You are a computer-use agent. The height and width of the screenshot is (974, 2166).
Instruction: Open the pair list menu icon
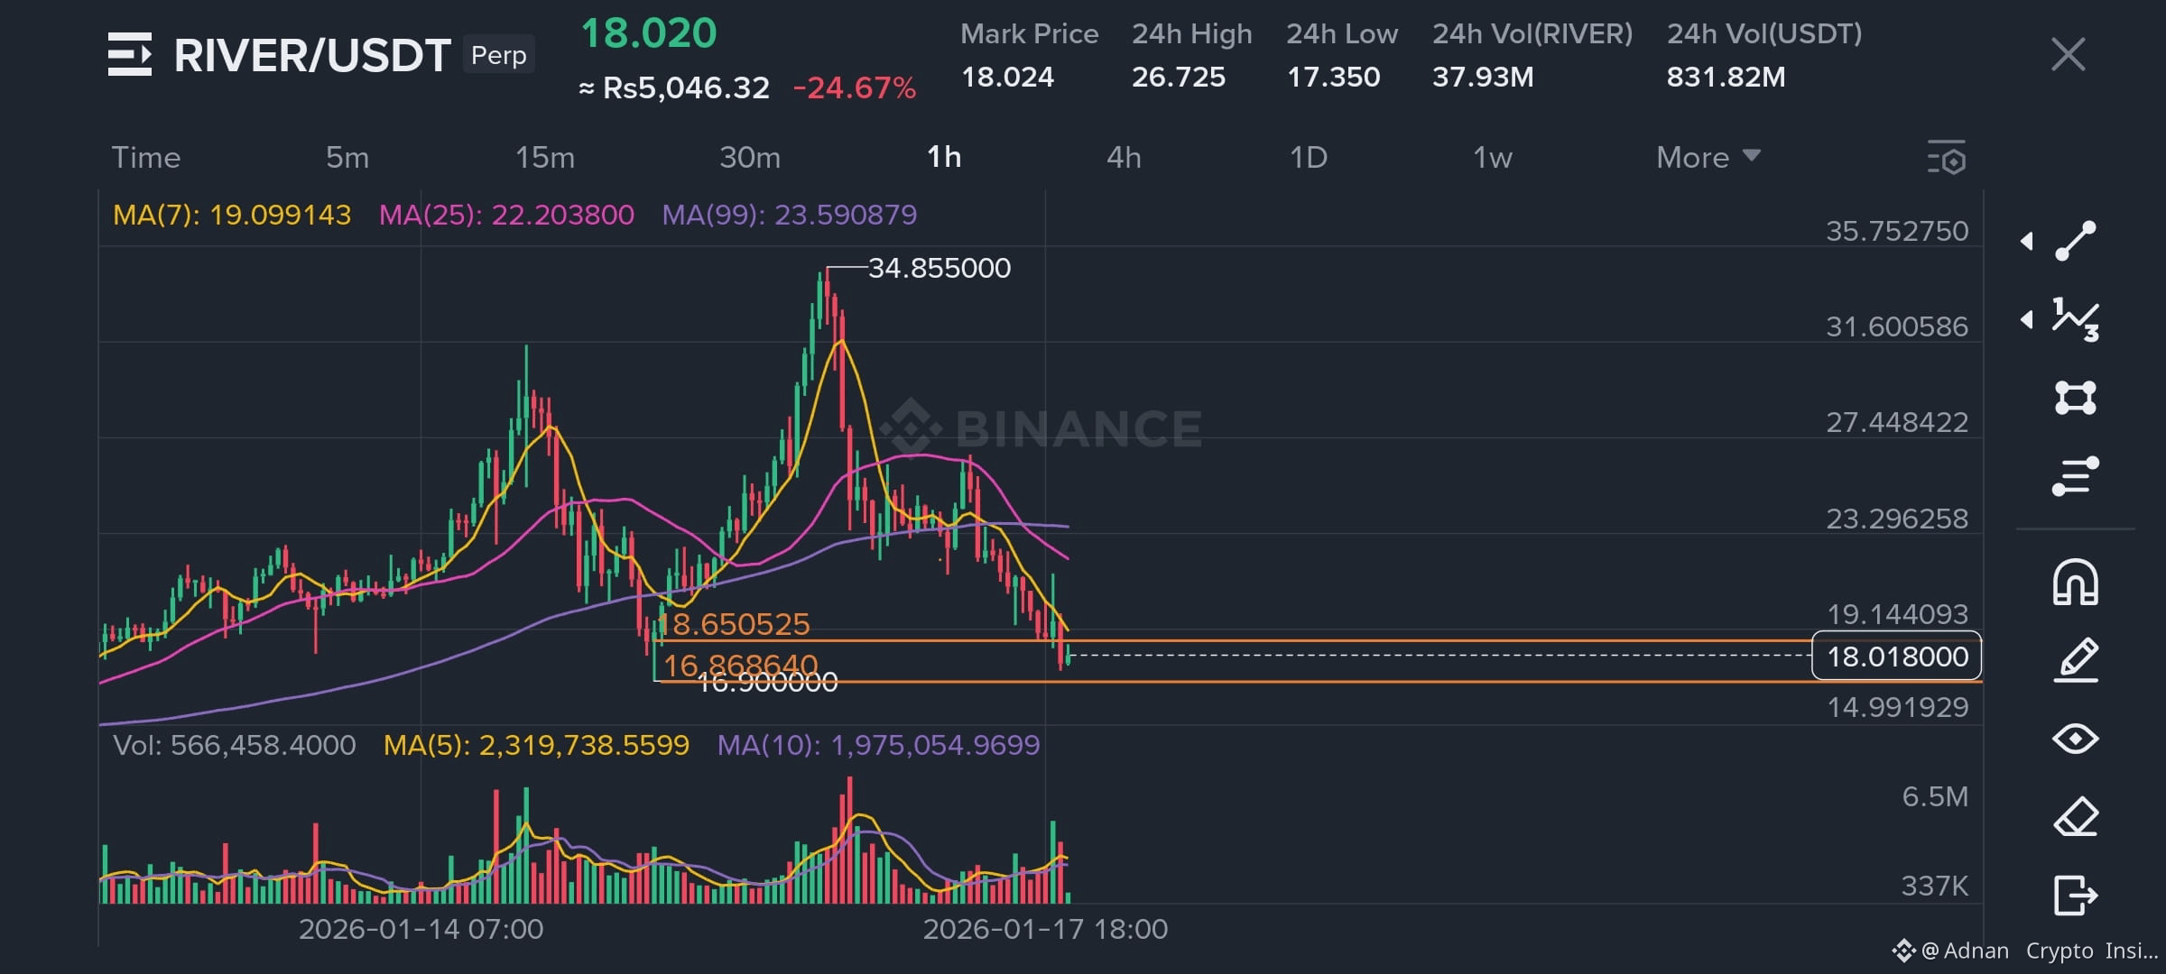(x=130, y=54)
